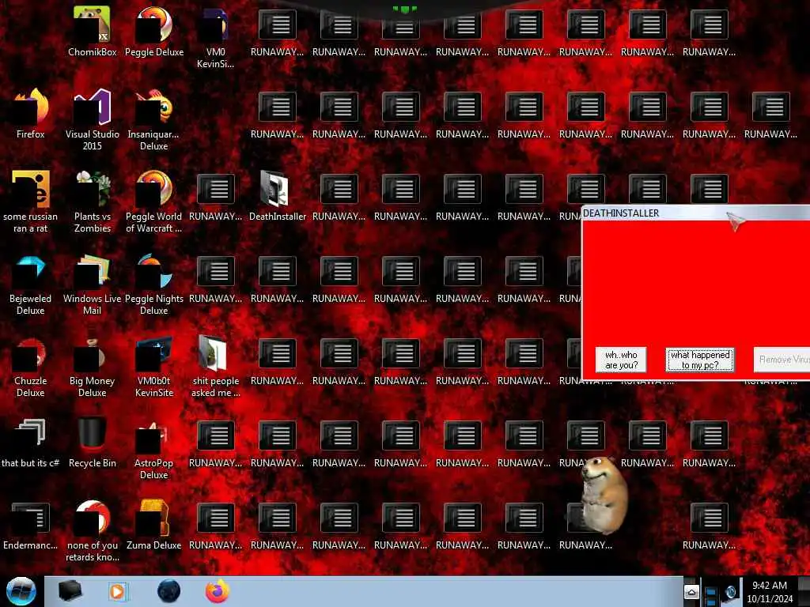Select RUNAWAY icon right of Zuma Deluxe
This screenshot has width=810, height=607.
coord(215,526)
